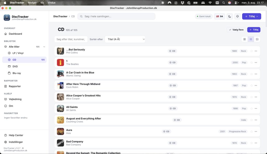Click Vælg flere to multi-select
The image size is (267, 154).
pos(236,30)
